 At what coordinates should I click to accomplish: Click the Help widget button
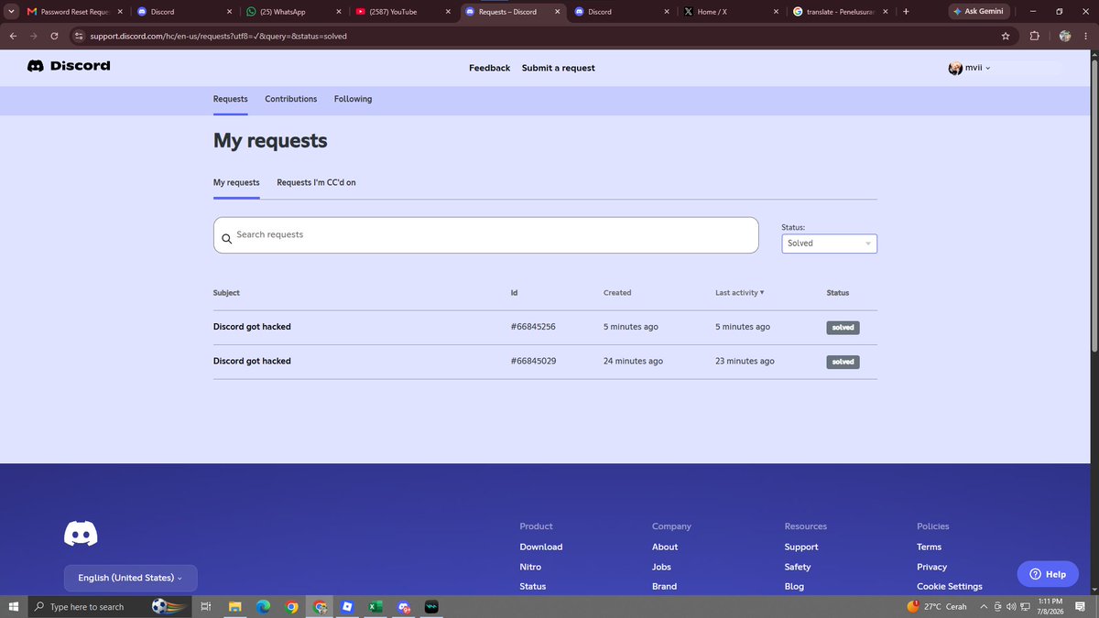tap(1048, 574)
